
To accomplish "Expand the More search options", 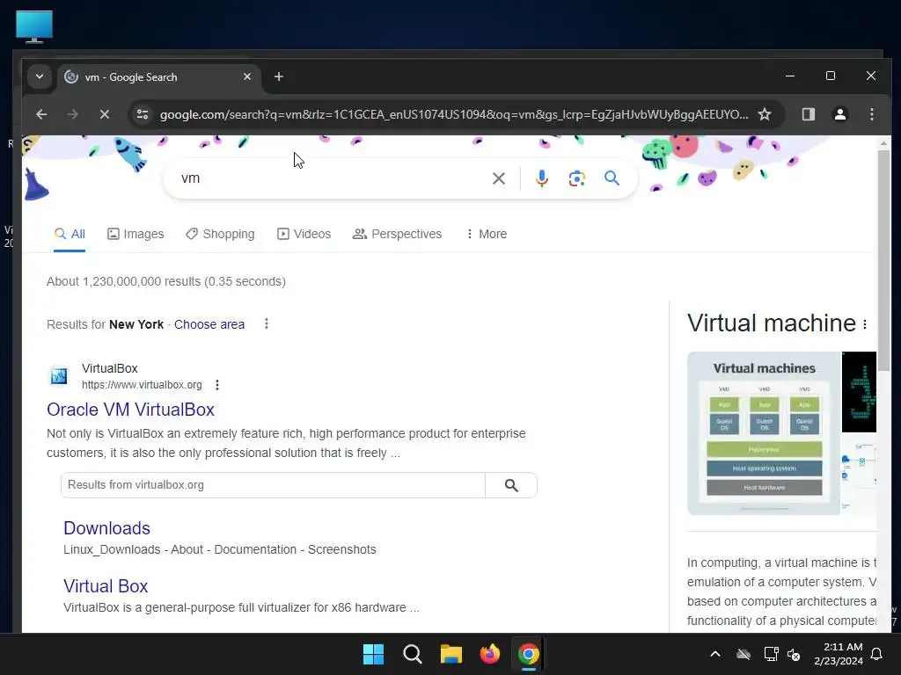I will (x=486, y=234).
